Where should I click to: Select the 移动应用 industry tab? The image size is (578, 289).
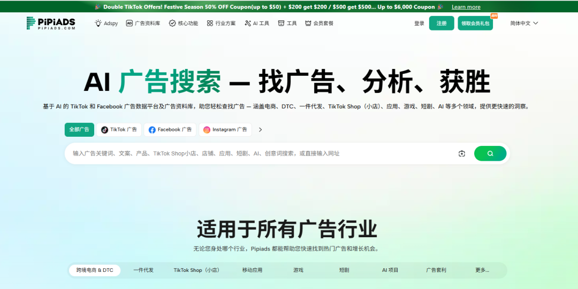click(x=252, y=270)
